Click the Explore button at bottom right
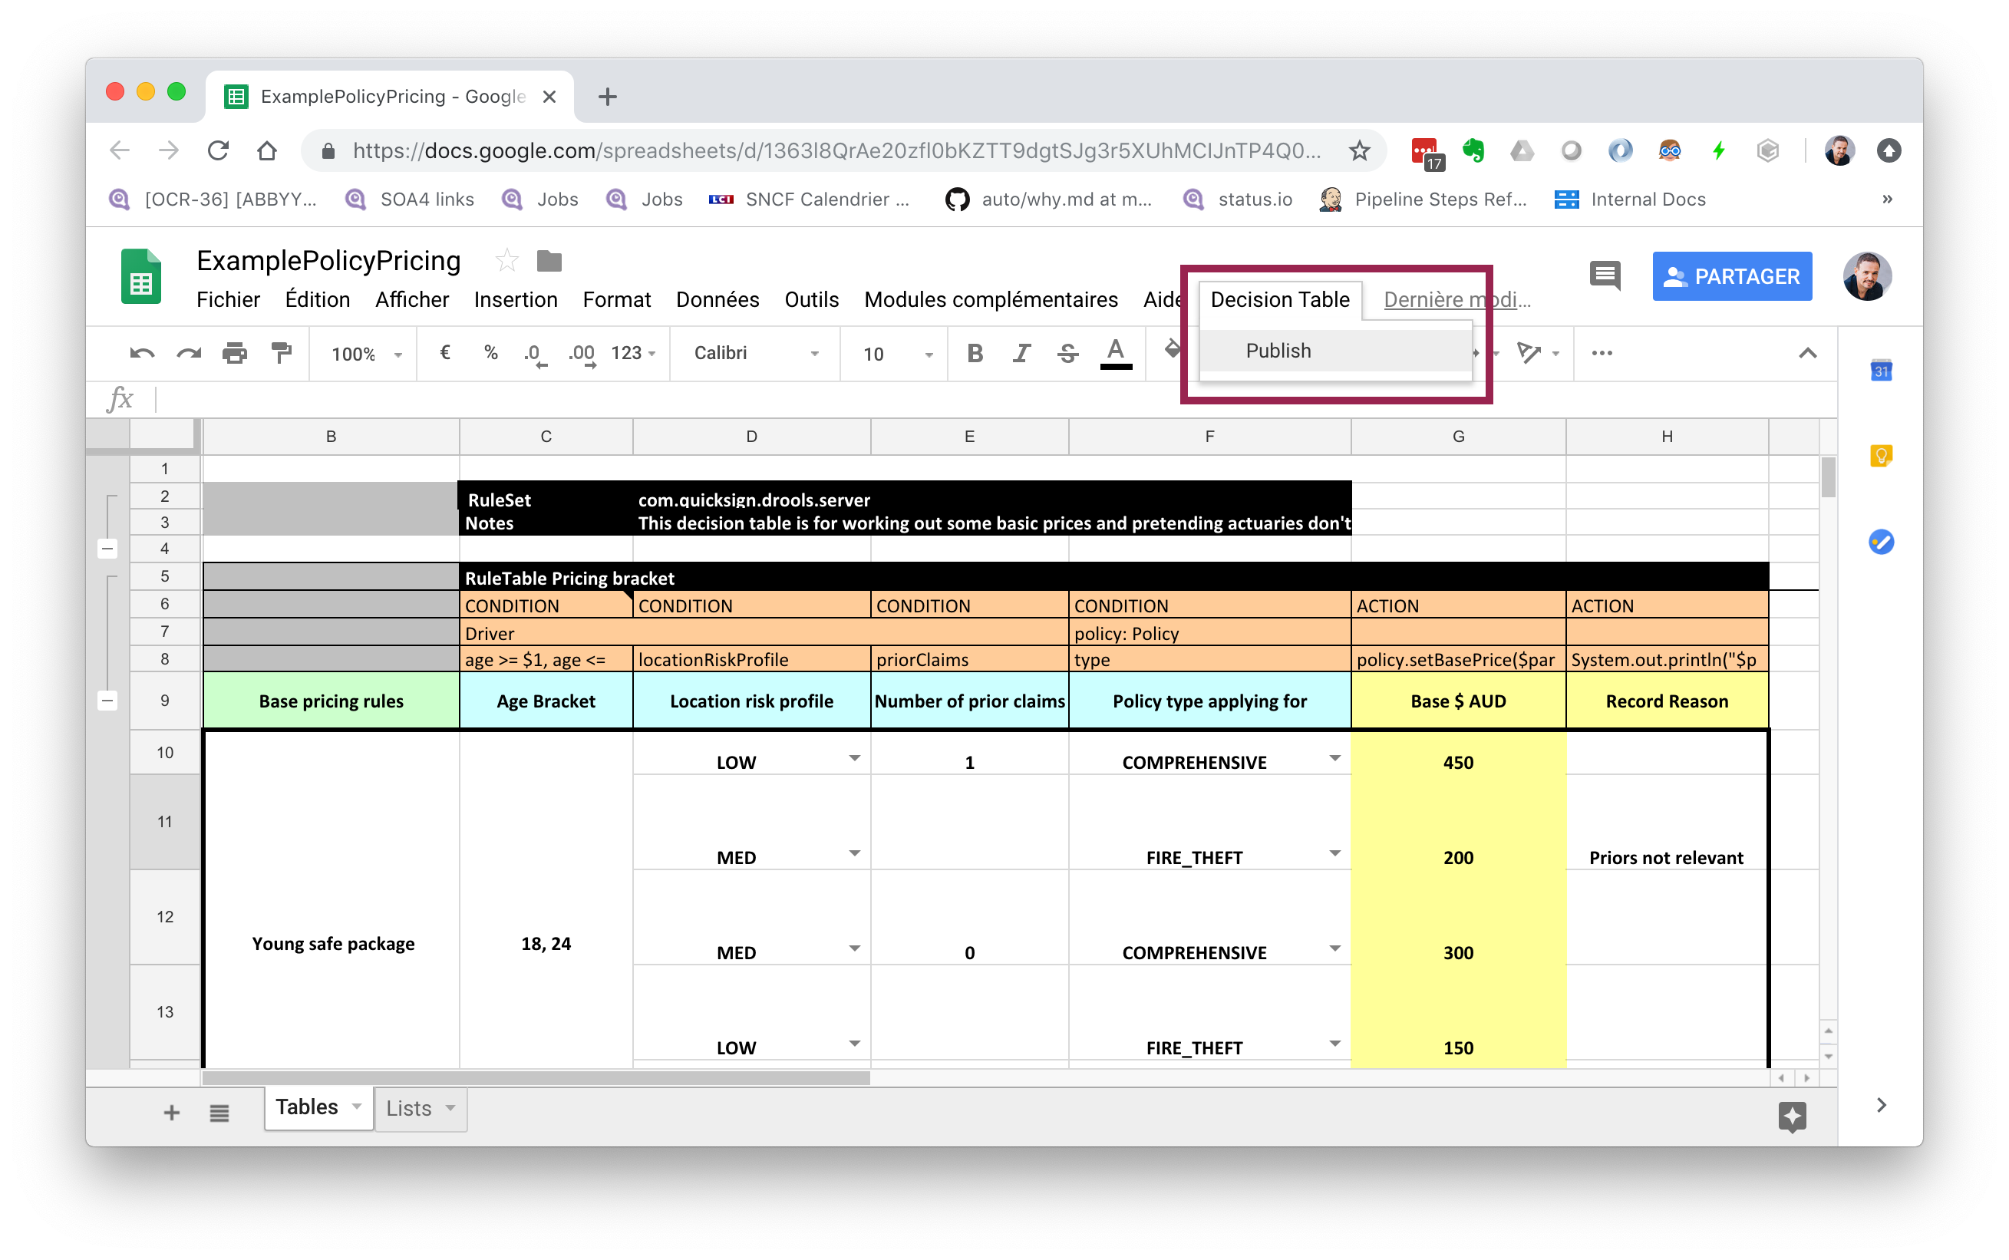The height and width of the screenshot is (1260, 2009). point(1792,1115)
